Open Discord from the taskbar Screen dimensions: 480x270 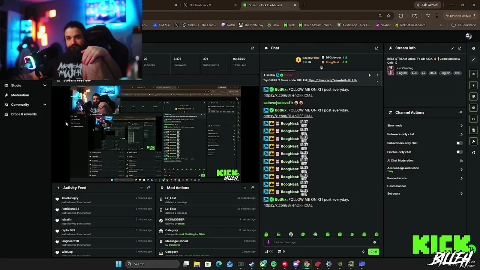click(x=296, y=264)
